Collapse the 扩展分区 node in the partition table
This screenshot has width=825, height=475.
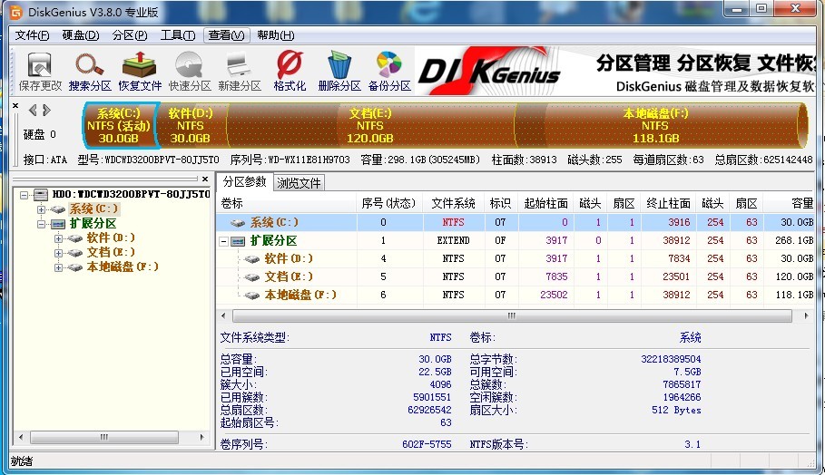click(224, 241)
